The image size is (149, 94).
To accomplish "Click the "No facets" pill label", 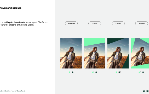I will (71, 23).
